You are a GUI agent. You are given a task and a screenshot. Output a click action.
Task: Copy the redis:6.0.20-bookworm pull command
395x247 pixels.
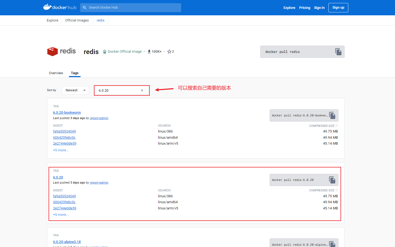click(332, 116)
